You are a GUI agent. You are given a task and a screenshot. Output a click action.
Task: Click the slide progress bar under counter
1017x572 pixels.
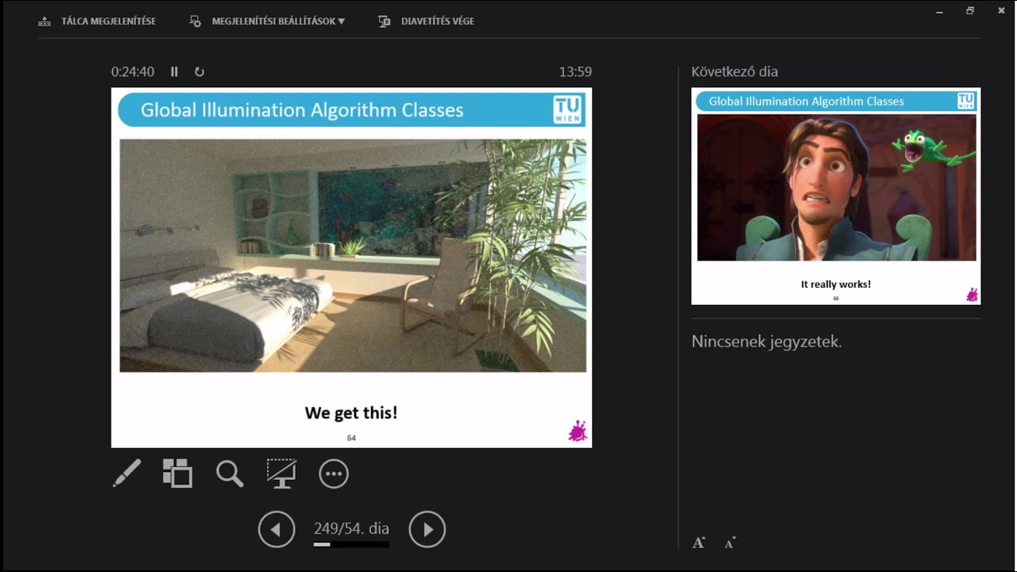[x=351, y=545]
